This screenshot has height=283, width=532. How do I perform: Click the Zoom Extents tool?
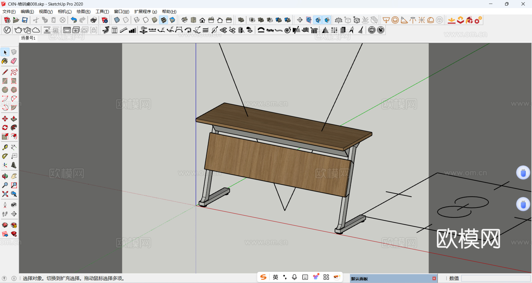[x=5, y=194]
